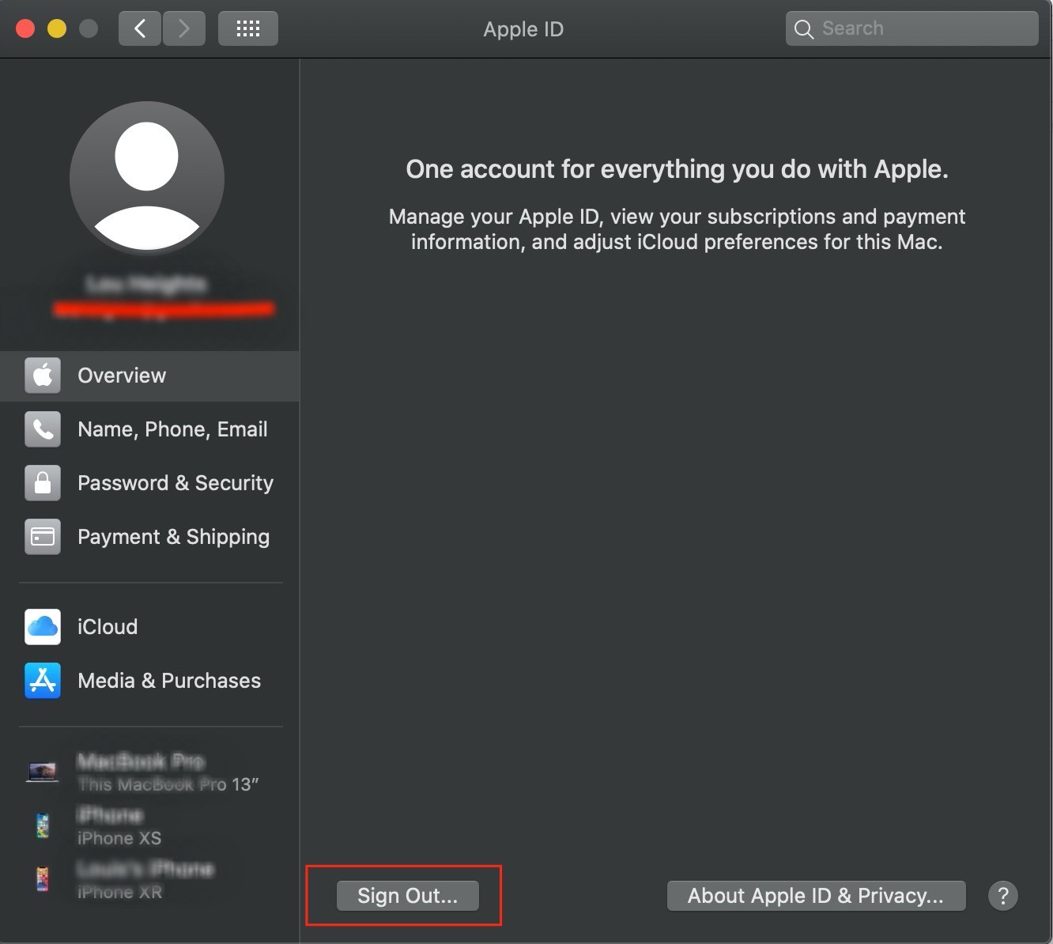Select the iPhone XR device
Screen dimensions: 1053x944
tap(149, 880)
